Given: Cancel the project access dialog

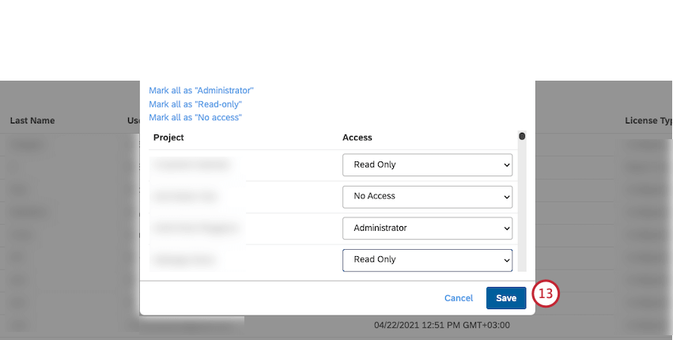Looking at the screenshot, I should click(x=459, y=298).
